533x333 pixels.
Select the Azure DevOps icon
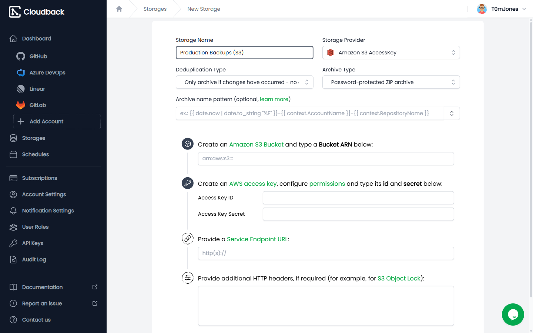coord(21,73)
